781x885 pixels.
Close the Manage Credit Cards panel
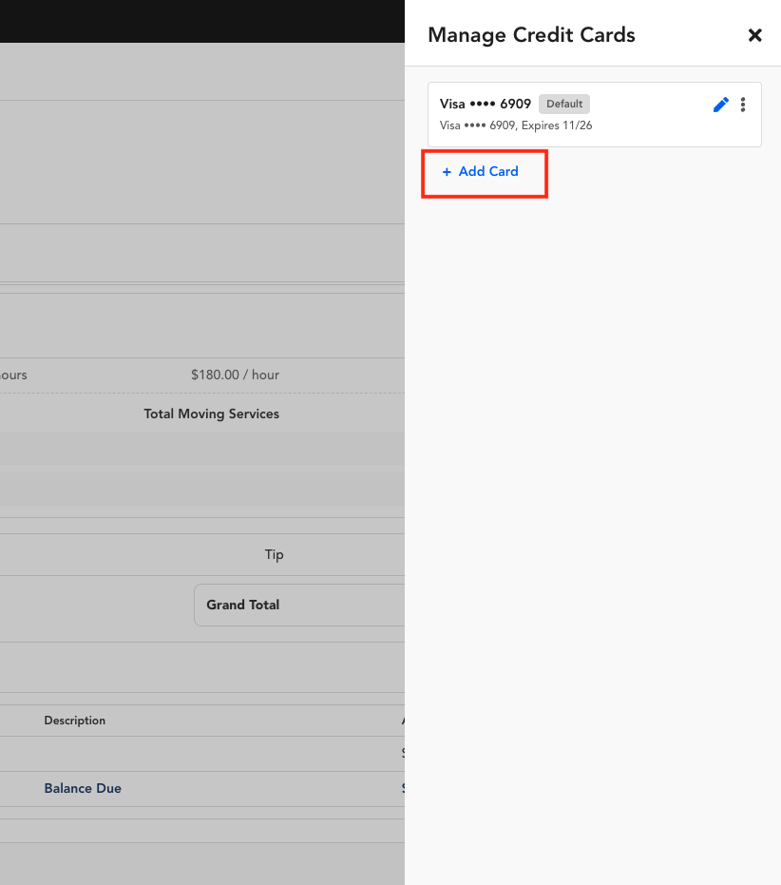(754, 35)
